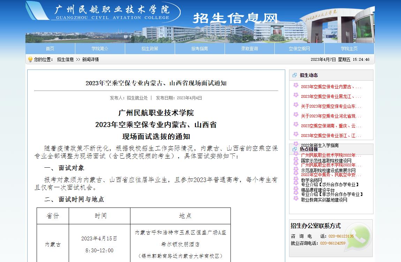Click the 2023年4月15日 table cell text
Image resolution: width=401 pixels, height=262 pixels.
tap(99, 239)
